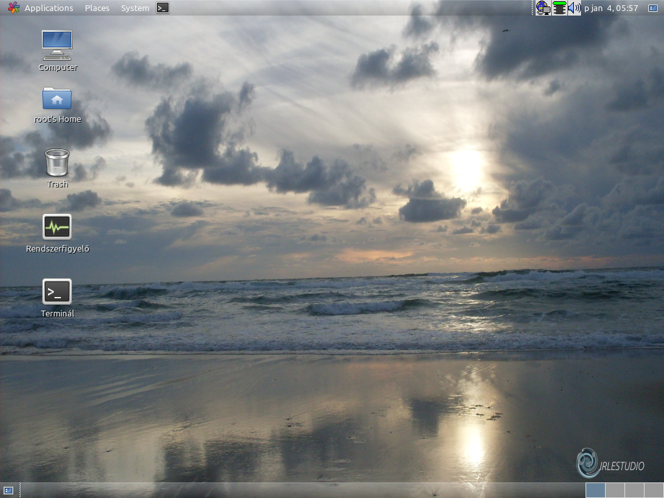Image resolution: width=664 pixels, height=498 pixels.
Task: Launch a terminal from the panel launcher icon
Action: (162, 8)
